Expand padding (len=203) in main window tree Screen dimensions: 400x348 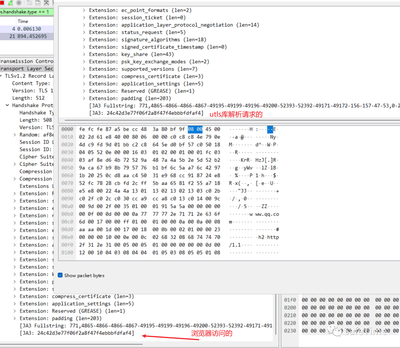[x=14, y=318]
